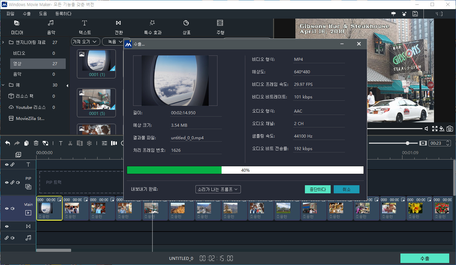The height and width of the screenshot is (265, 456).
Task: Click the copy clip icon
Action: (26, 143)
